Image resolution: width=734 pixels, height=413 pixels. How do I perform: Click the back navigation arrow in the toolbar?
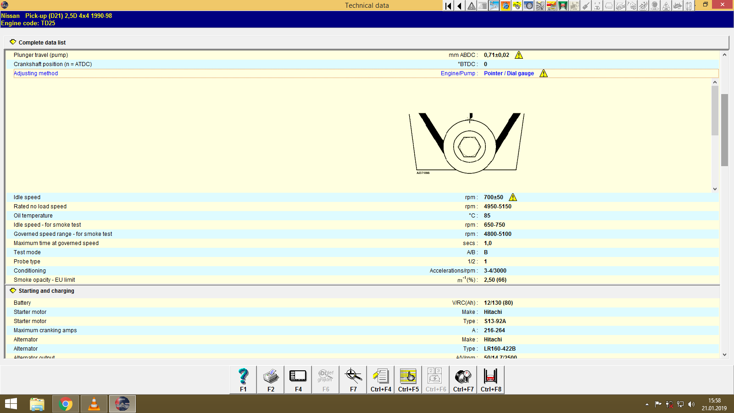pyautogui.click(x=459, y=6)
